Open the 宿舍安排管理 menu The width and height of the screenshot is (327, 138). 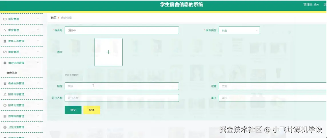tap(21, 83)
